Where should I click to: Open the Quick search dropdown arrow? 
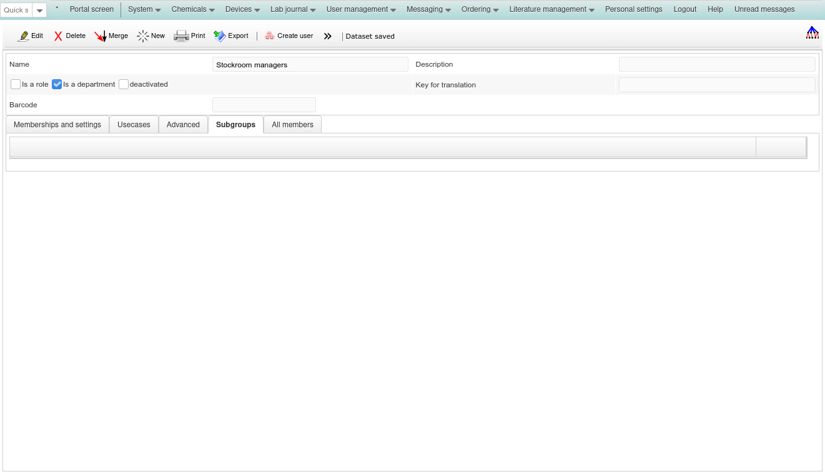click(39, 10)
